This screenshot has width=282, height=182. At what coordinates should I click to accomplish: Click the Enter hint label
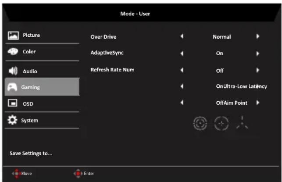[x=89, y=174]
